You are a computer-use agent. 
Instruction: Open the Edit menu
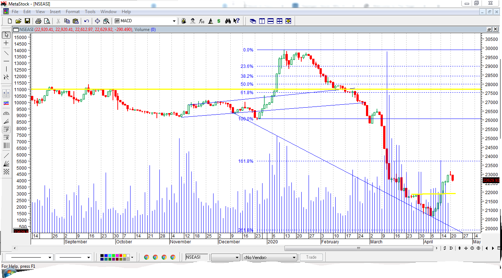pos(27,12)
